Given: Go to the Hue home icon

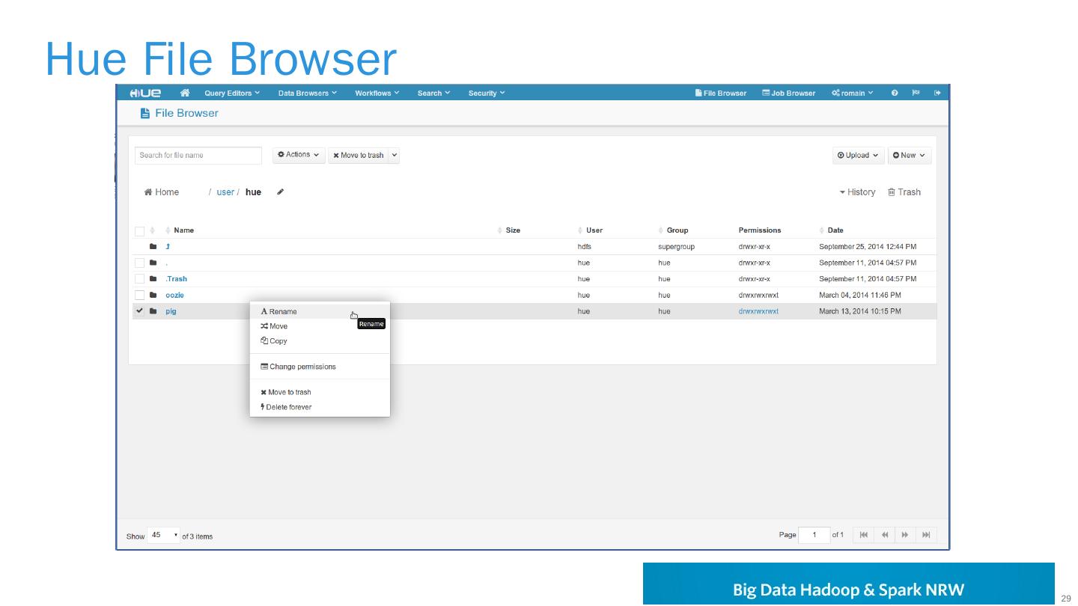Looking at the screenshot, I should [x=185, y=93].
